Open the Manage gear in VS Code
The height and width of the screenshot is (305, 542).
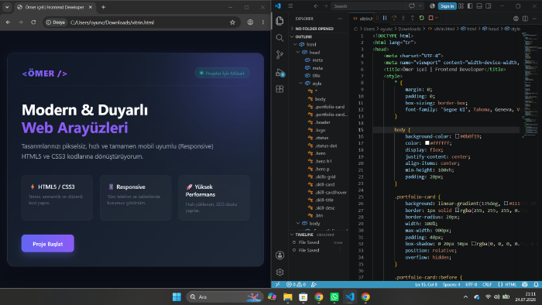tap(280, 272)
